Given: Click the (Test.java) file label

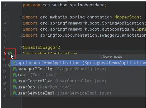Looking at the screenshot, I should pyautogui.click(x=43, y=75).
